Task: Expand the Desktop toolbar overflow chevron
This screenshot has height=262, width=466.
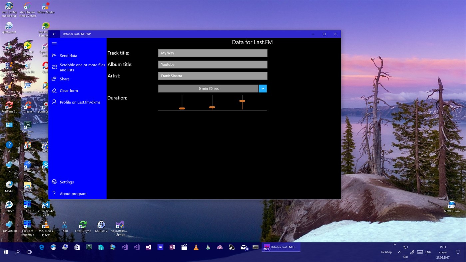Action: pyautogui.click(x=395, y=245)
